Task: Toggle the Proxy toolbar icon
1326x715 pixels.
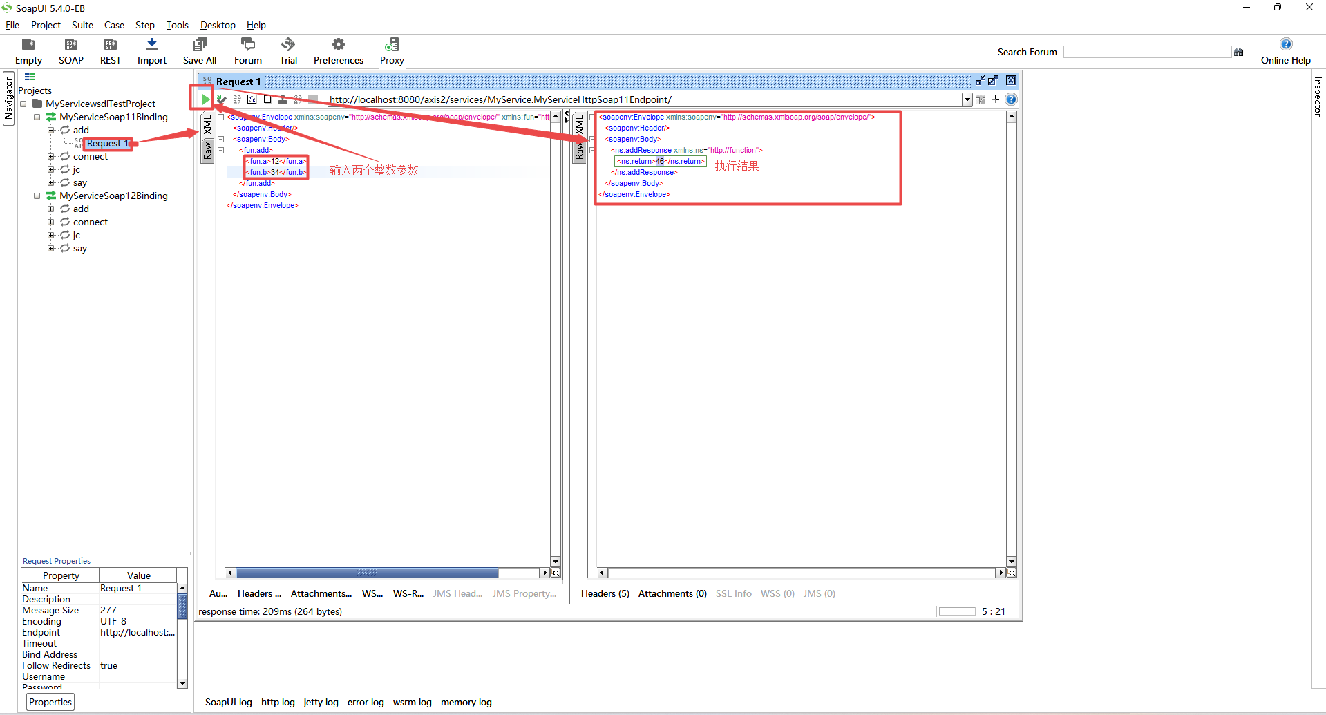Action: (x=392, y=45)
